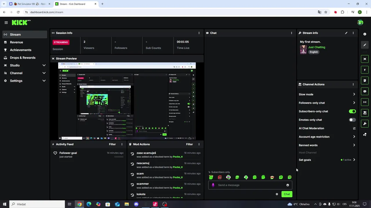Bookmark this page with the star icon
This screenshot has height=208, width=371.
coord(326,12)
